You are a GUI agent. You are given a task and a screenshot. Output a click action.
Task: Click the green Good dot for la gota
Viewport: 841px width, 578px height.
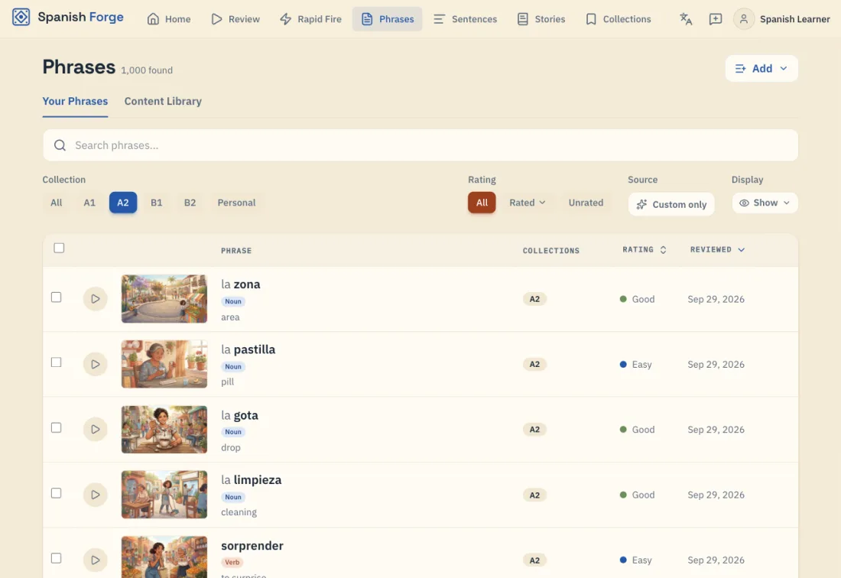(622, 430)
